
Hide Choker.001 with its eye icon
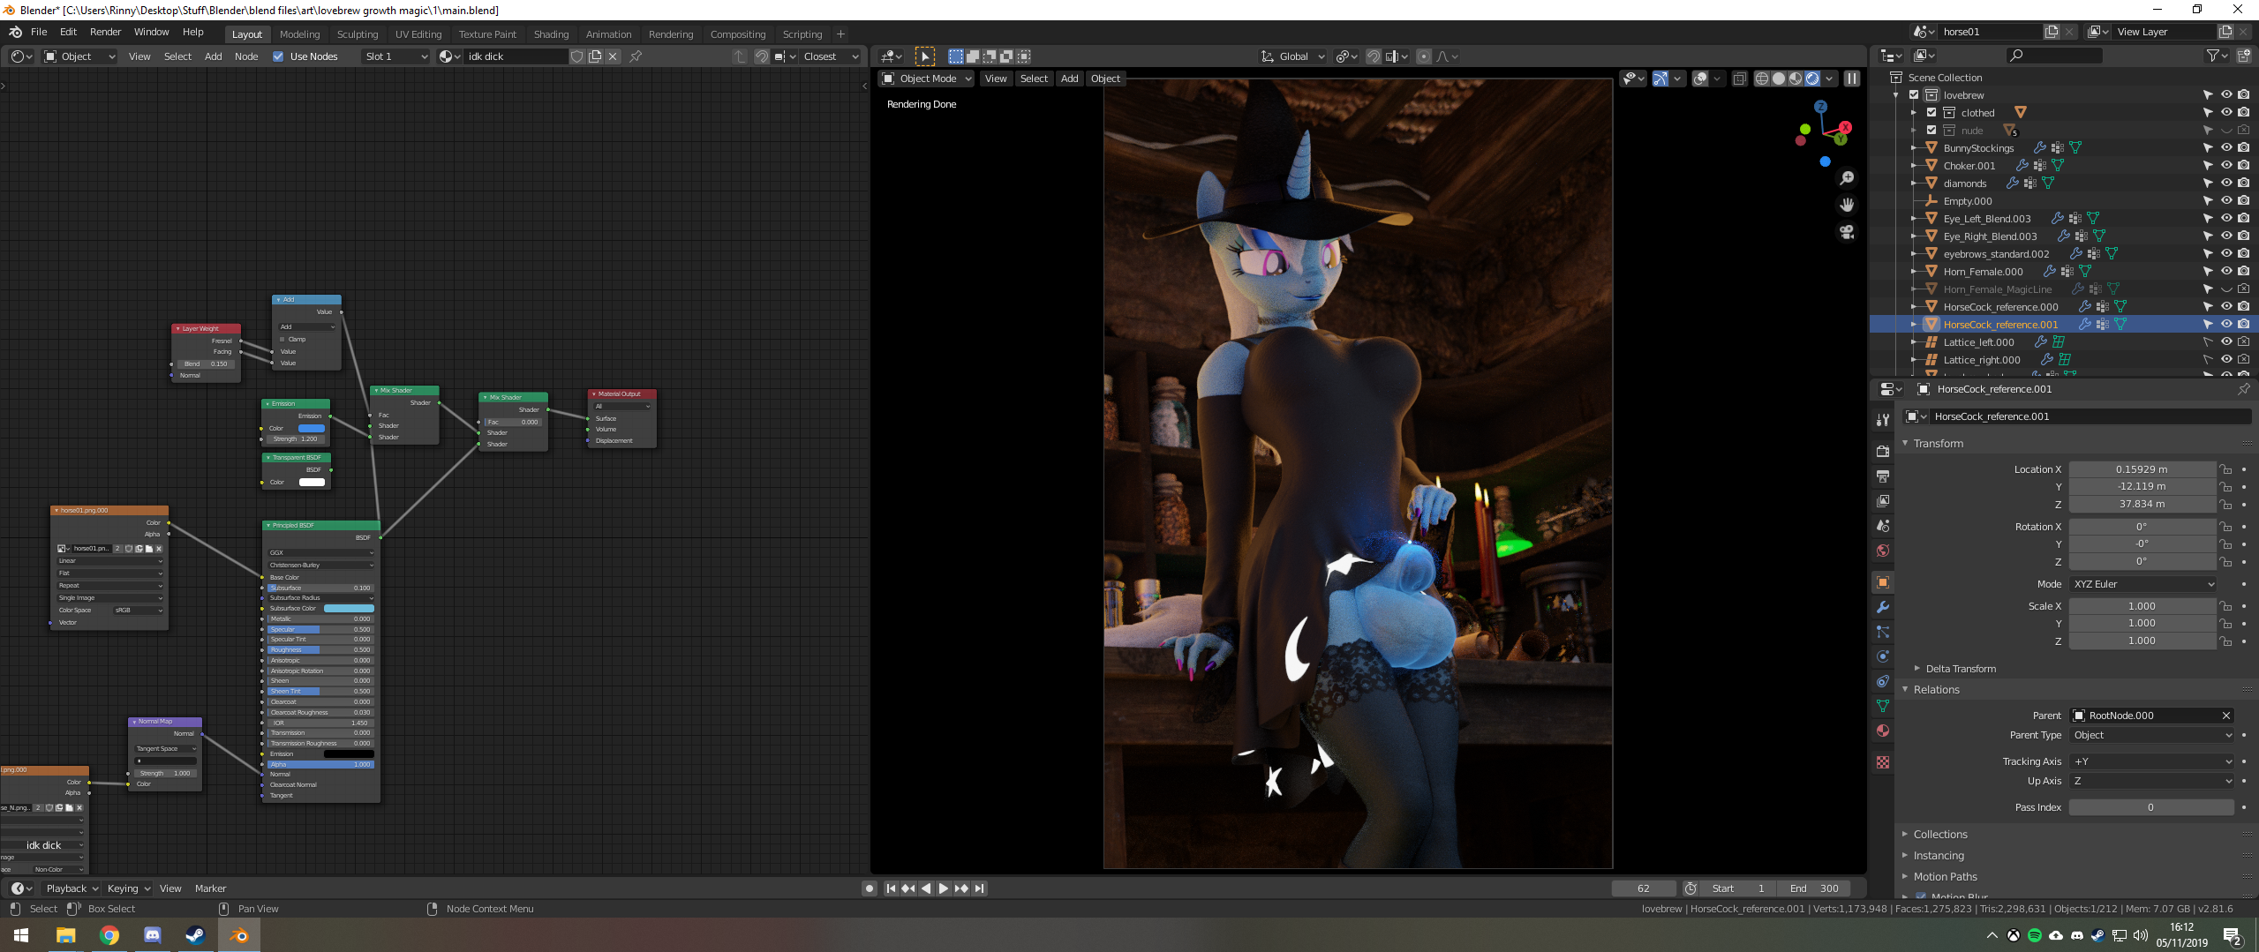[2226, 165]
